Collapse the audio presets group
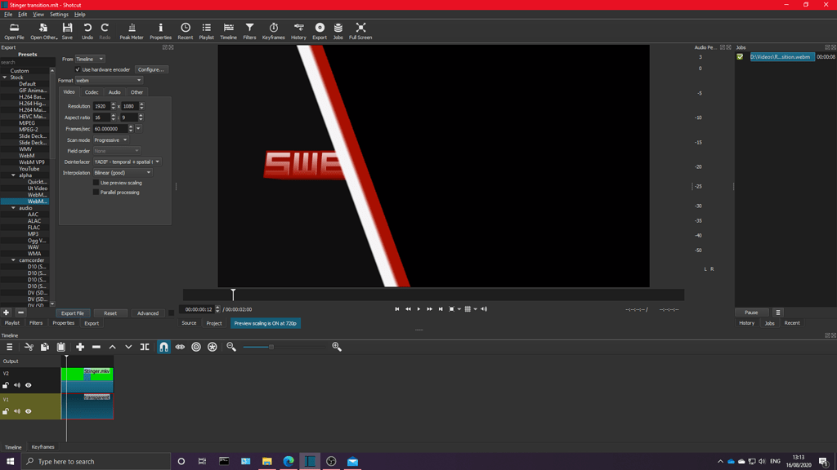Viewport: 837px width, 470px height. tap(13, 208)
